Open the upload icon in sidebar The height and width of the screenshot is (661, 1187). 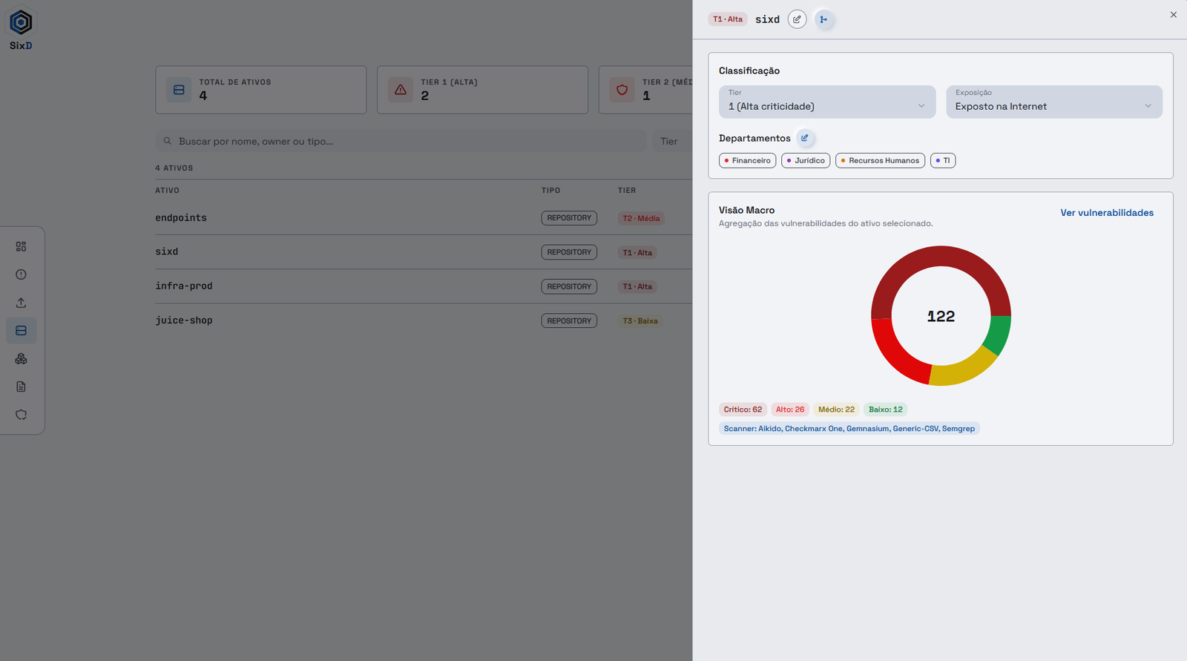tap(21, 303)
